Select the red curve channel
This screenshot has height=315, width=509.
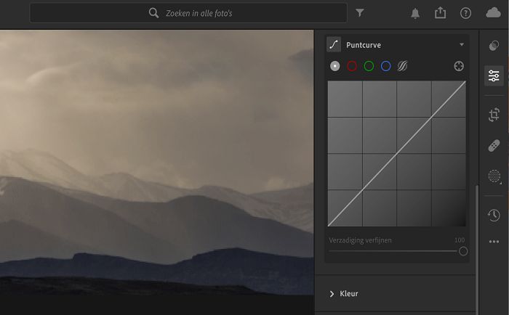(x=352, y=66)
